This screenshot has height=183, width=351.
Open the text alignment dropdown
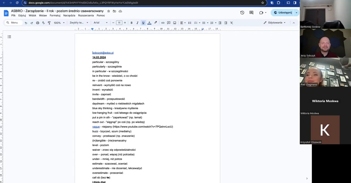[x=183, y=23]
